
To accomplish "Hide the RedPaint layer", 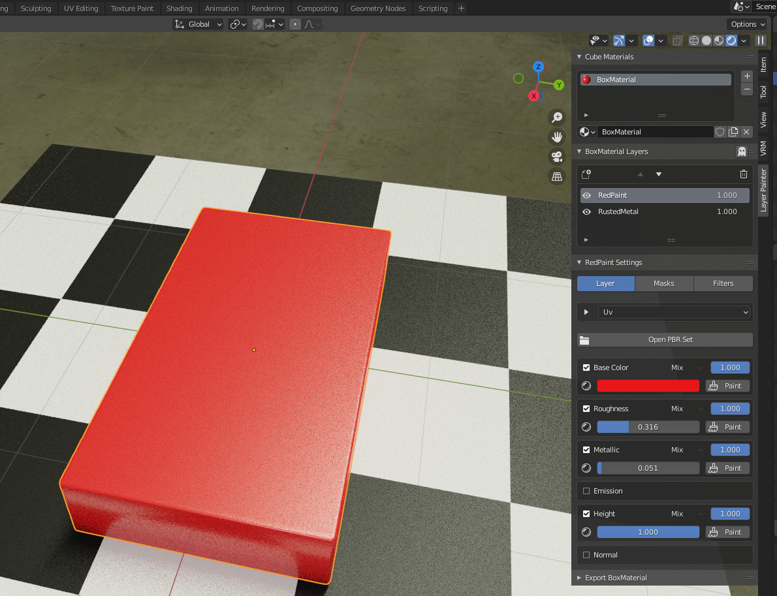I will [586, 195].
